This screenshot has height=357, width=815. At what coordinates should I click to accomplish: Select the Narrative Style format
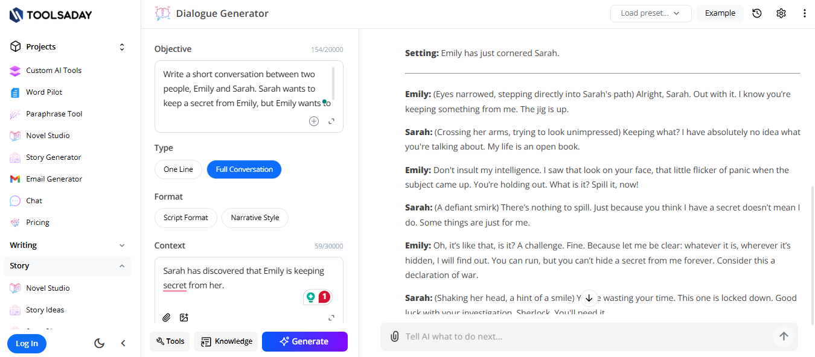pyautogui.click(x=255, y=218)
